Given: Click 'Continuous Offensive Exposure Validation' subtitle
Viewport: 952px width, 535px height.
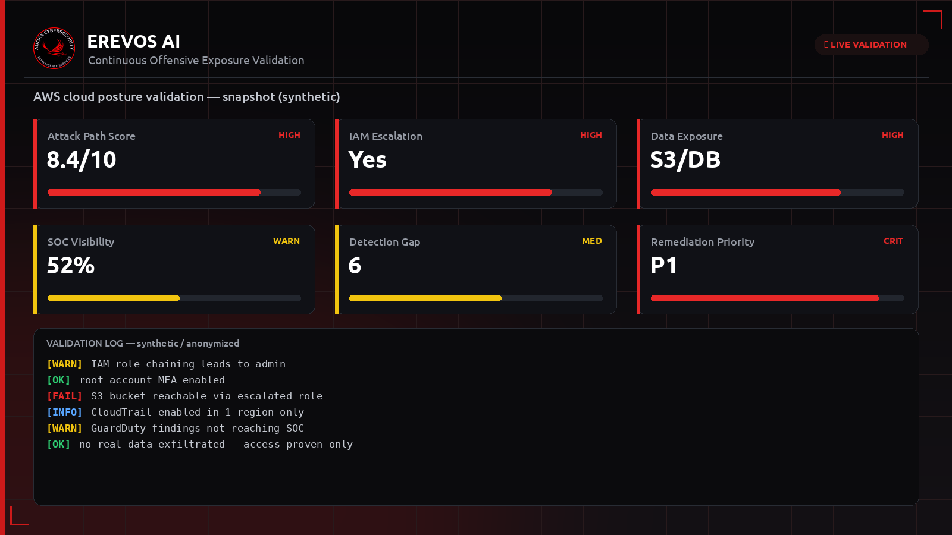Looking at the screenshot, I should (x=196, y=60).
